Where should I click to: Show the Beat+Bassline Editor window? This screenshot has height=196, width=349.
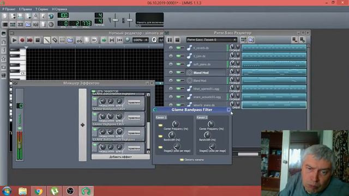pos(13,24)
